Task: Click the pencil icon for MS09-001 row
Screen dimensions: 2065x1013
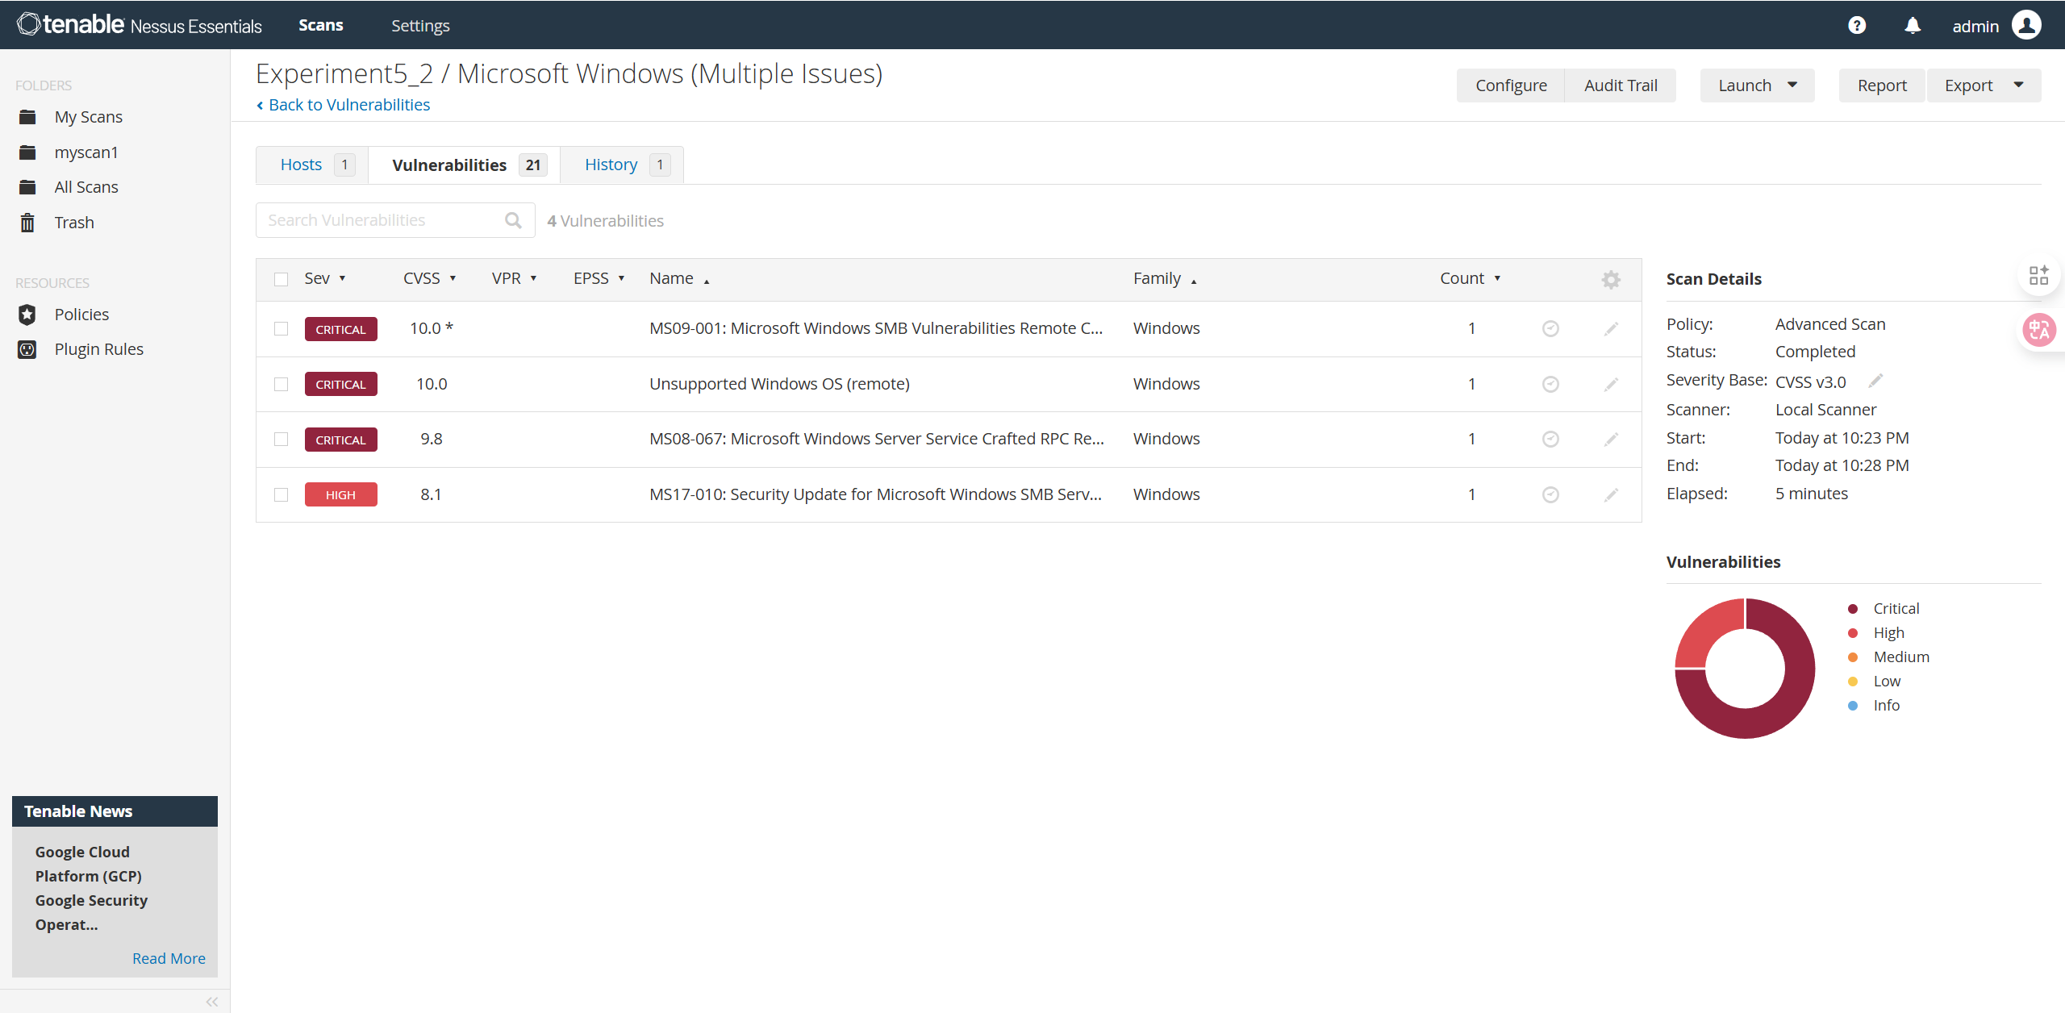Action: click(x=1610, y=328)
